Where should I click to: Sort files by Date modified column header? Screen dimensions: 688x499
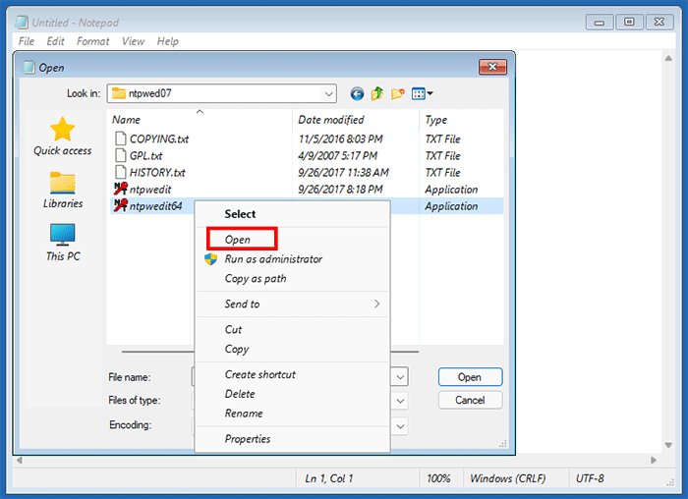click(x=356, y=119)
